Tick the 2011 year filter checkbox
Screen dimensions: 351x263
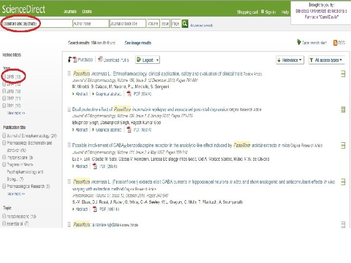(4, 105)
